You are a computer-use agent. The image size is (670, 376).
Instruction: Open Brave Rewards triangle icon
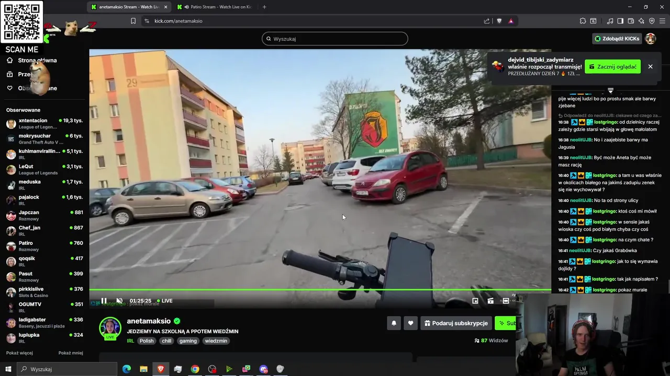[511, 21]
